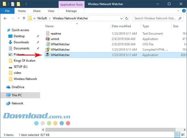Image resolution: width=187 pixels, height=138 pixels.
Task: Open the Kings Of Avalon folder
Action: pyautogui.click(x=24, y=61)
